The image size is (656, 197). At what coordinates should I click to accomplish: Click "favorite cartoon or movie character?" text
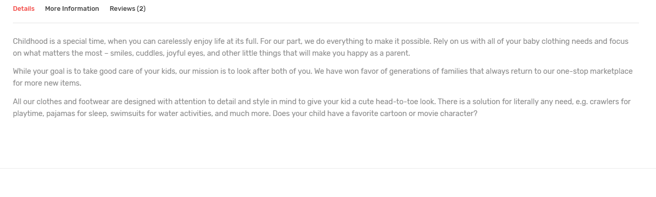[x=413, y=113]
